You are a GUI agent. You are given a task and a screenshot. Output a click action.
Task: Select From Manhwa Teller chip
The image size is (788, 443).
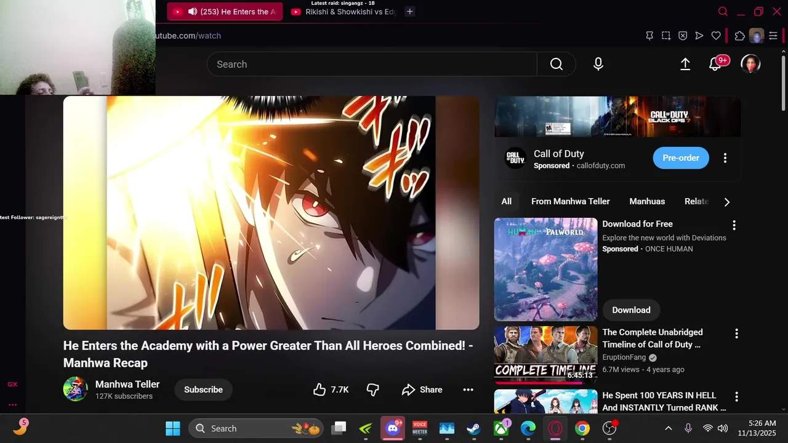pyautogui.click(x=571, y=201)
